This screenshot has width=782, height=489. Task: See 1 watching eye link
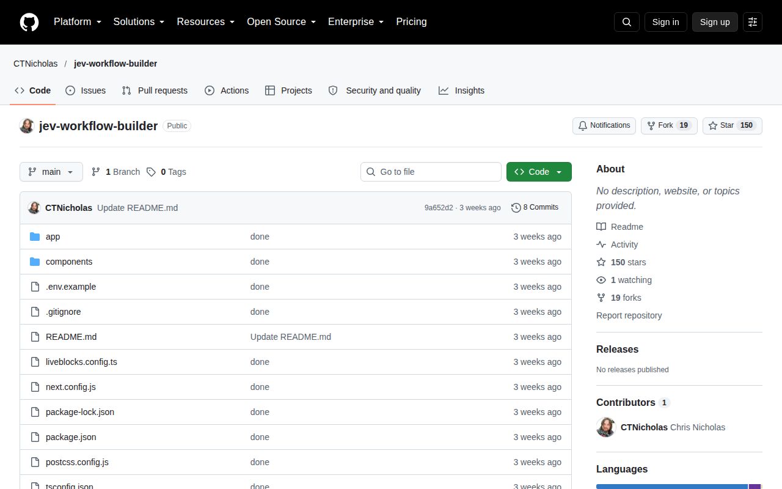(x=624, y=280)
